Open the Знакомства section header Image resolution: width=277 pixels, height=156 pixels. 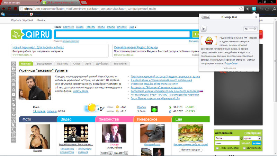click(109, 119)
